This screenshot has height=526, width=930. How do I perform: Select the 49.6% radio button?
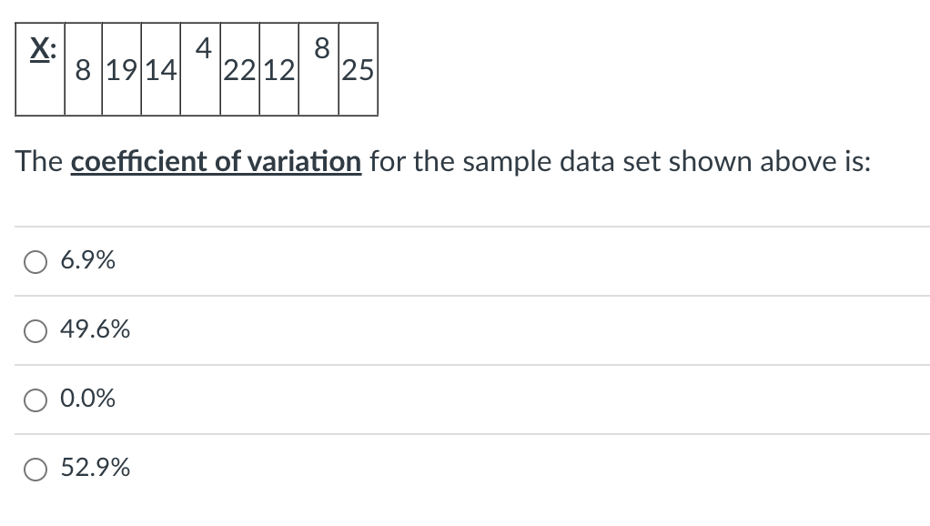pos(35,331)
